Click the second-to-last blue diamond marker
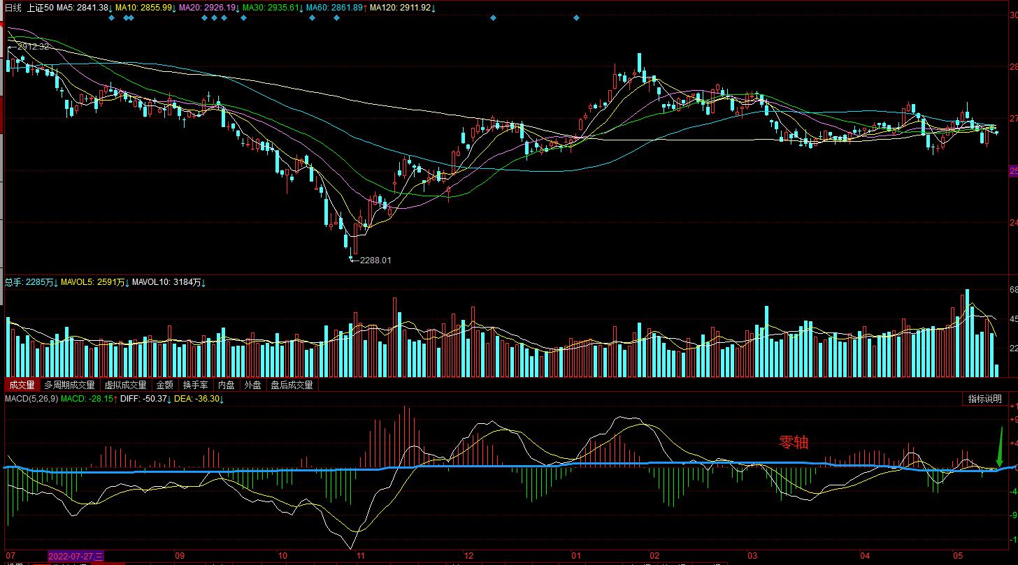This screenshot has height=565, width=1018. click(493, 17)
